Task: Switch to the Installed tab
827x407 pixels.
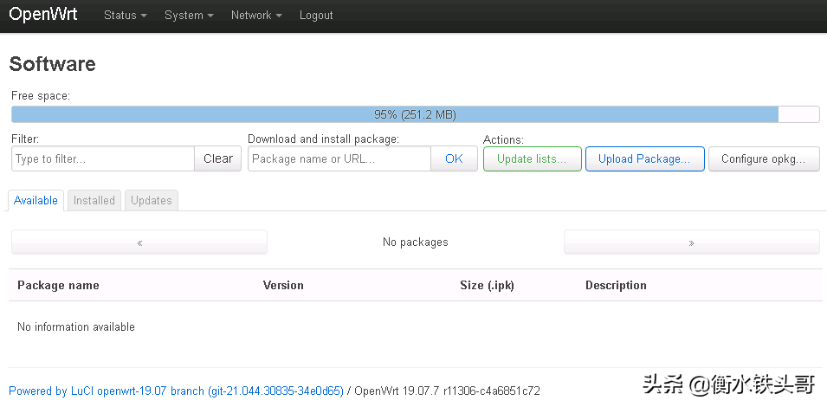Action: [94, 200]
